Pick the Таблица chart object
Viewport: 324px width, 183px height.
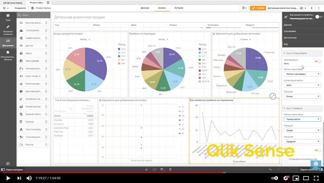point(33,122)
